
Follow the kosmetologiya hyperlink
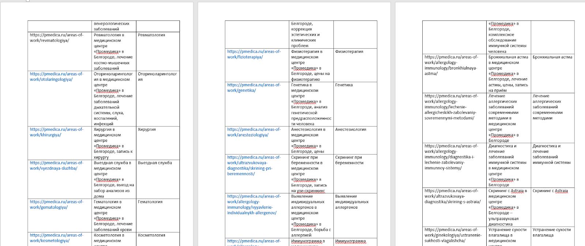[x=57, y=238]
